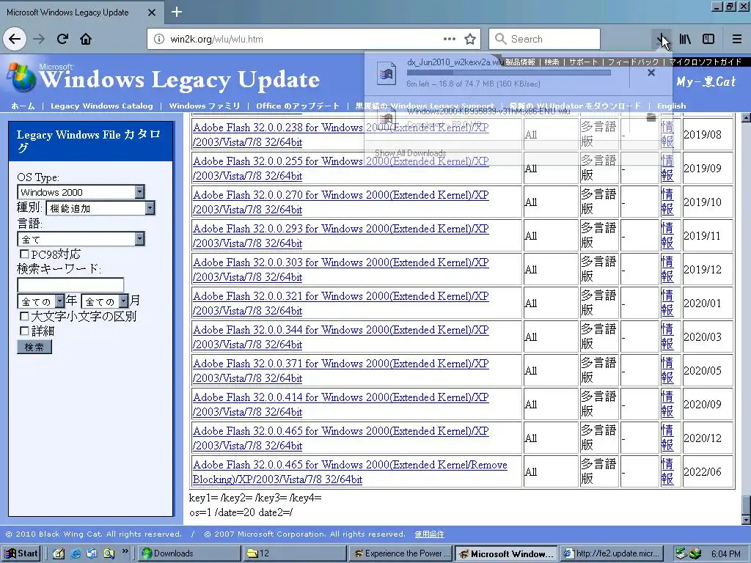Bookmark this page with the star icon
Viewport: 751px width, 563px height.
470,40
